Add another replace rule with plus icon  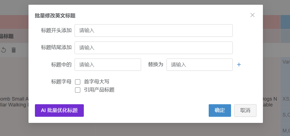click(x=239, y=65)
